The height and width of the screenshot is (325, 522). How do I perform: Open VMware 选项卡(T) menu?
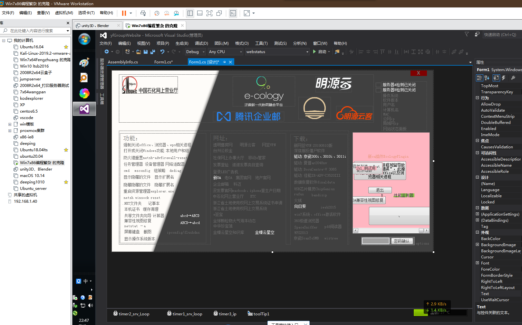[86, 13]
